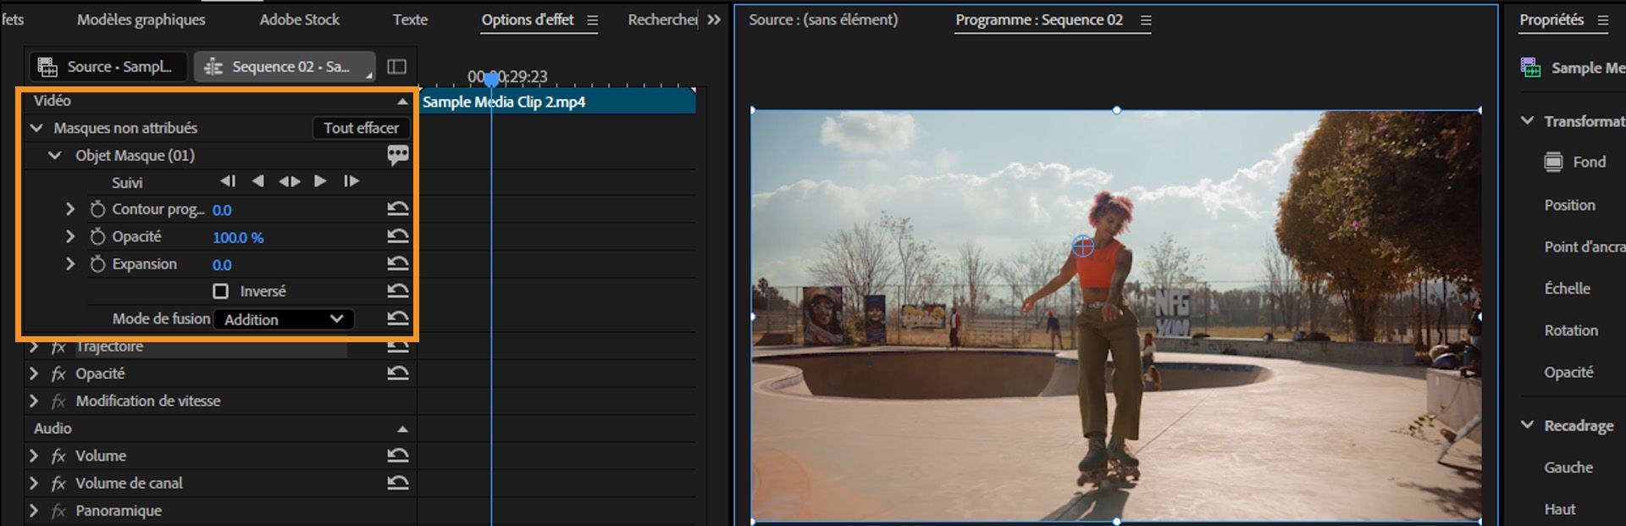Select the Sample Media Clip 2.mp4 bar
The width and height of the screenshot is (1626, 526).
[557, 102]
